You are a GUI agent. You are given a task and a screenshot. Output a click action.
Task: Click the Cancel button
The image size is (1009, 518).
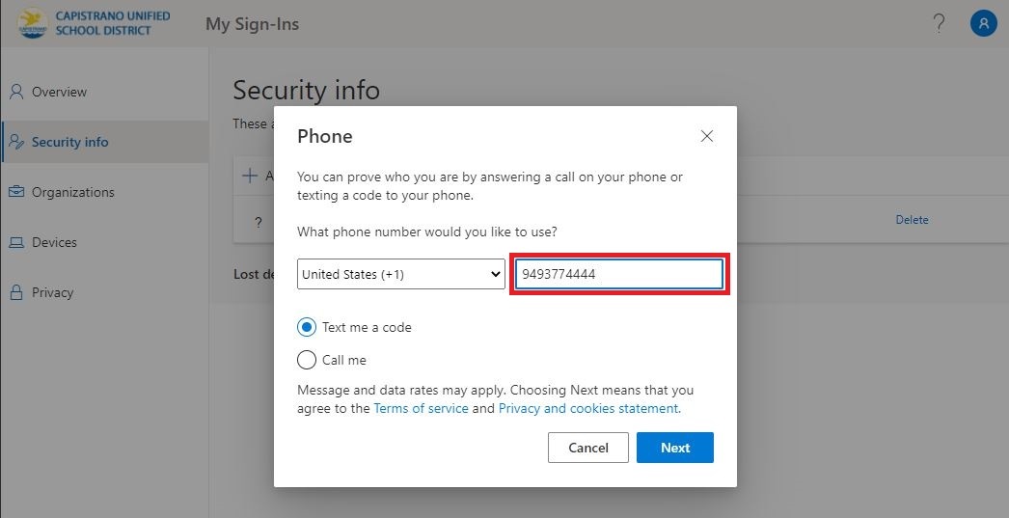click(x=588, y=448)
